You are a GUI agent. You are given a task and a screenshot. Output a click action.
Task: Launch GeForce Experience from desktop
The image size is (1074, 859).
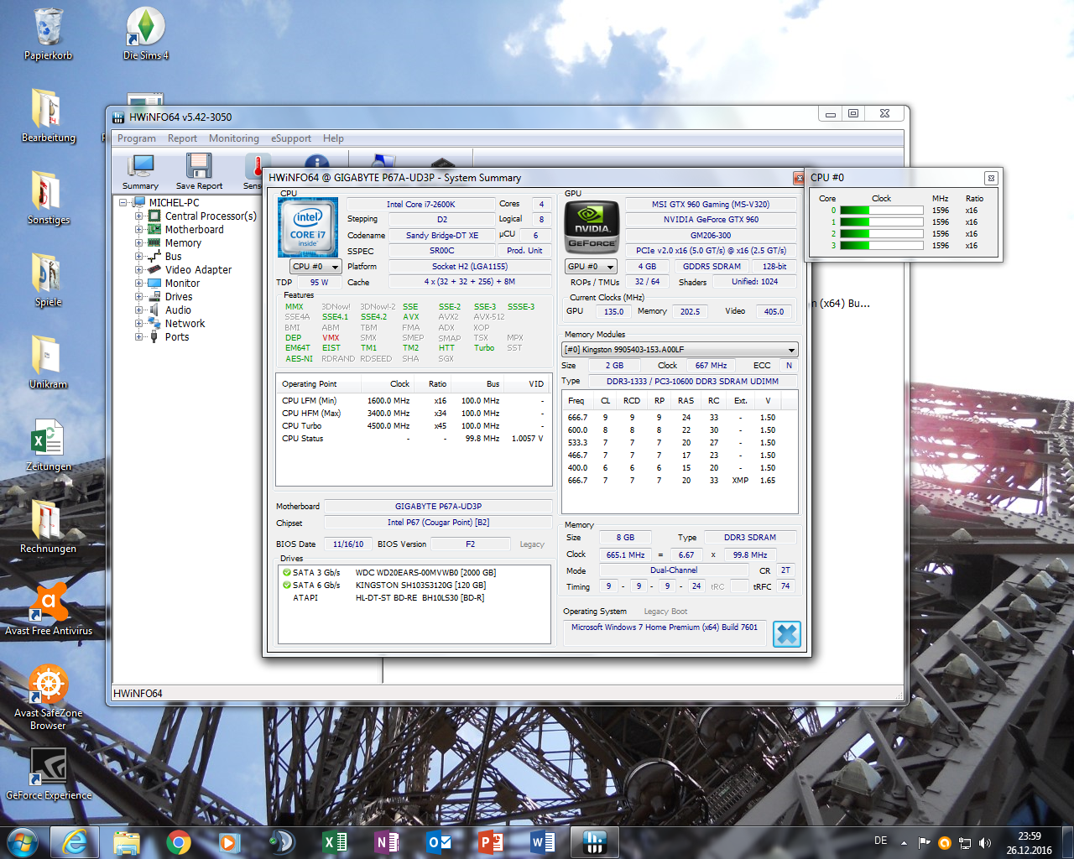coord(49,773)
